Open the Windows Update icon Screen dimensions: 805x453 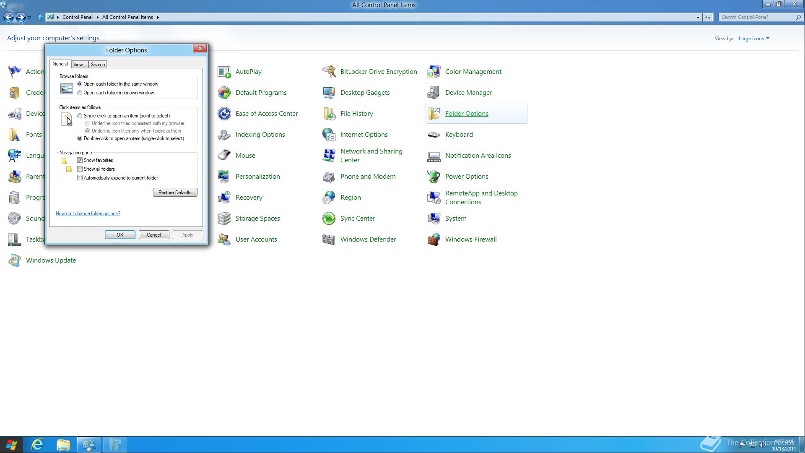tap(15, 260)
